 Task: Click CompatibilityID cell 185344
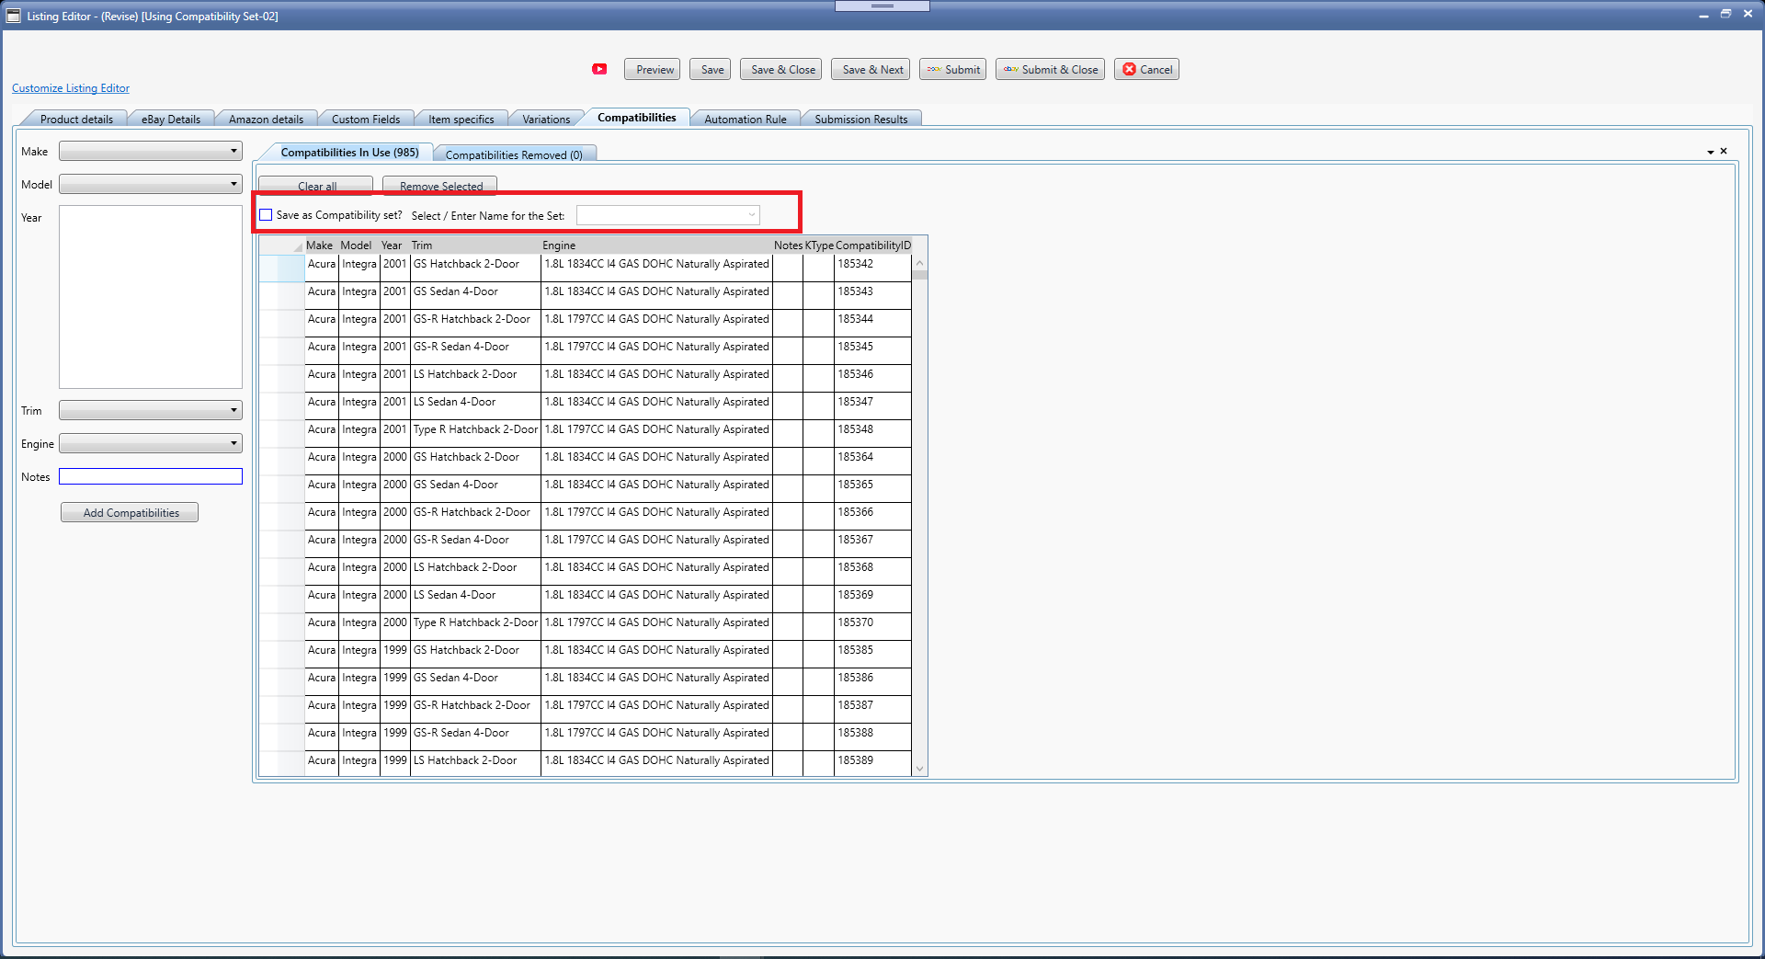[x=872, y=323]
